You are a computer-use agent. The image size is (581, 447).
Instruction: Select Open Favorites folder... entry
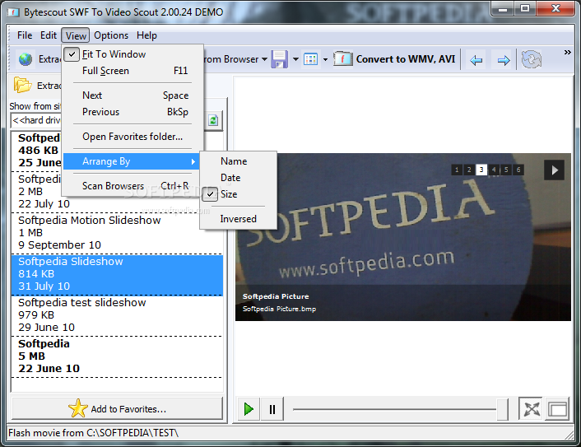coord(133,137)
